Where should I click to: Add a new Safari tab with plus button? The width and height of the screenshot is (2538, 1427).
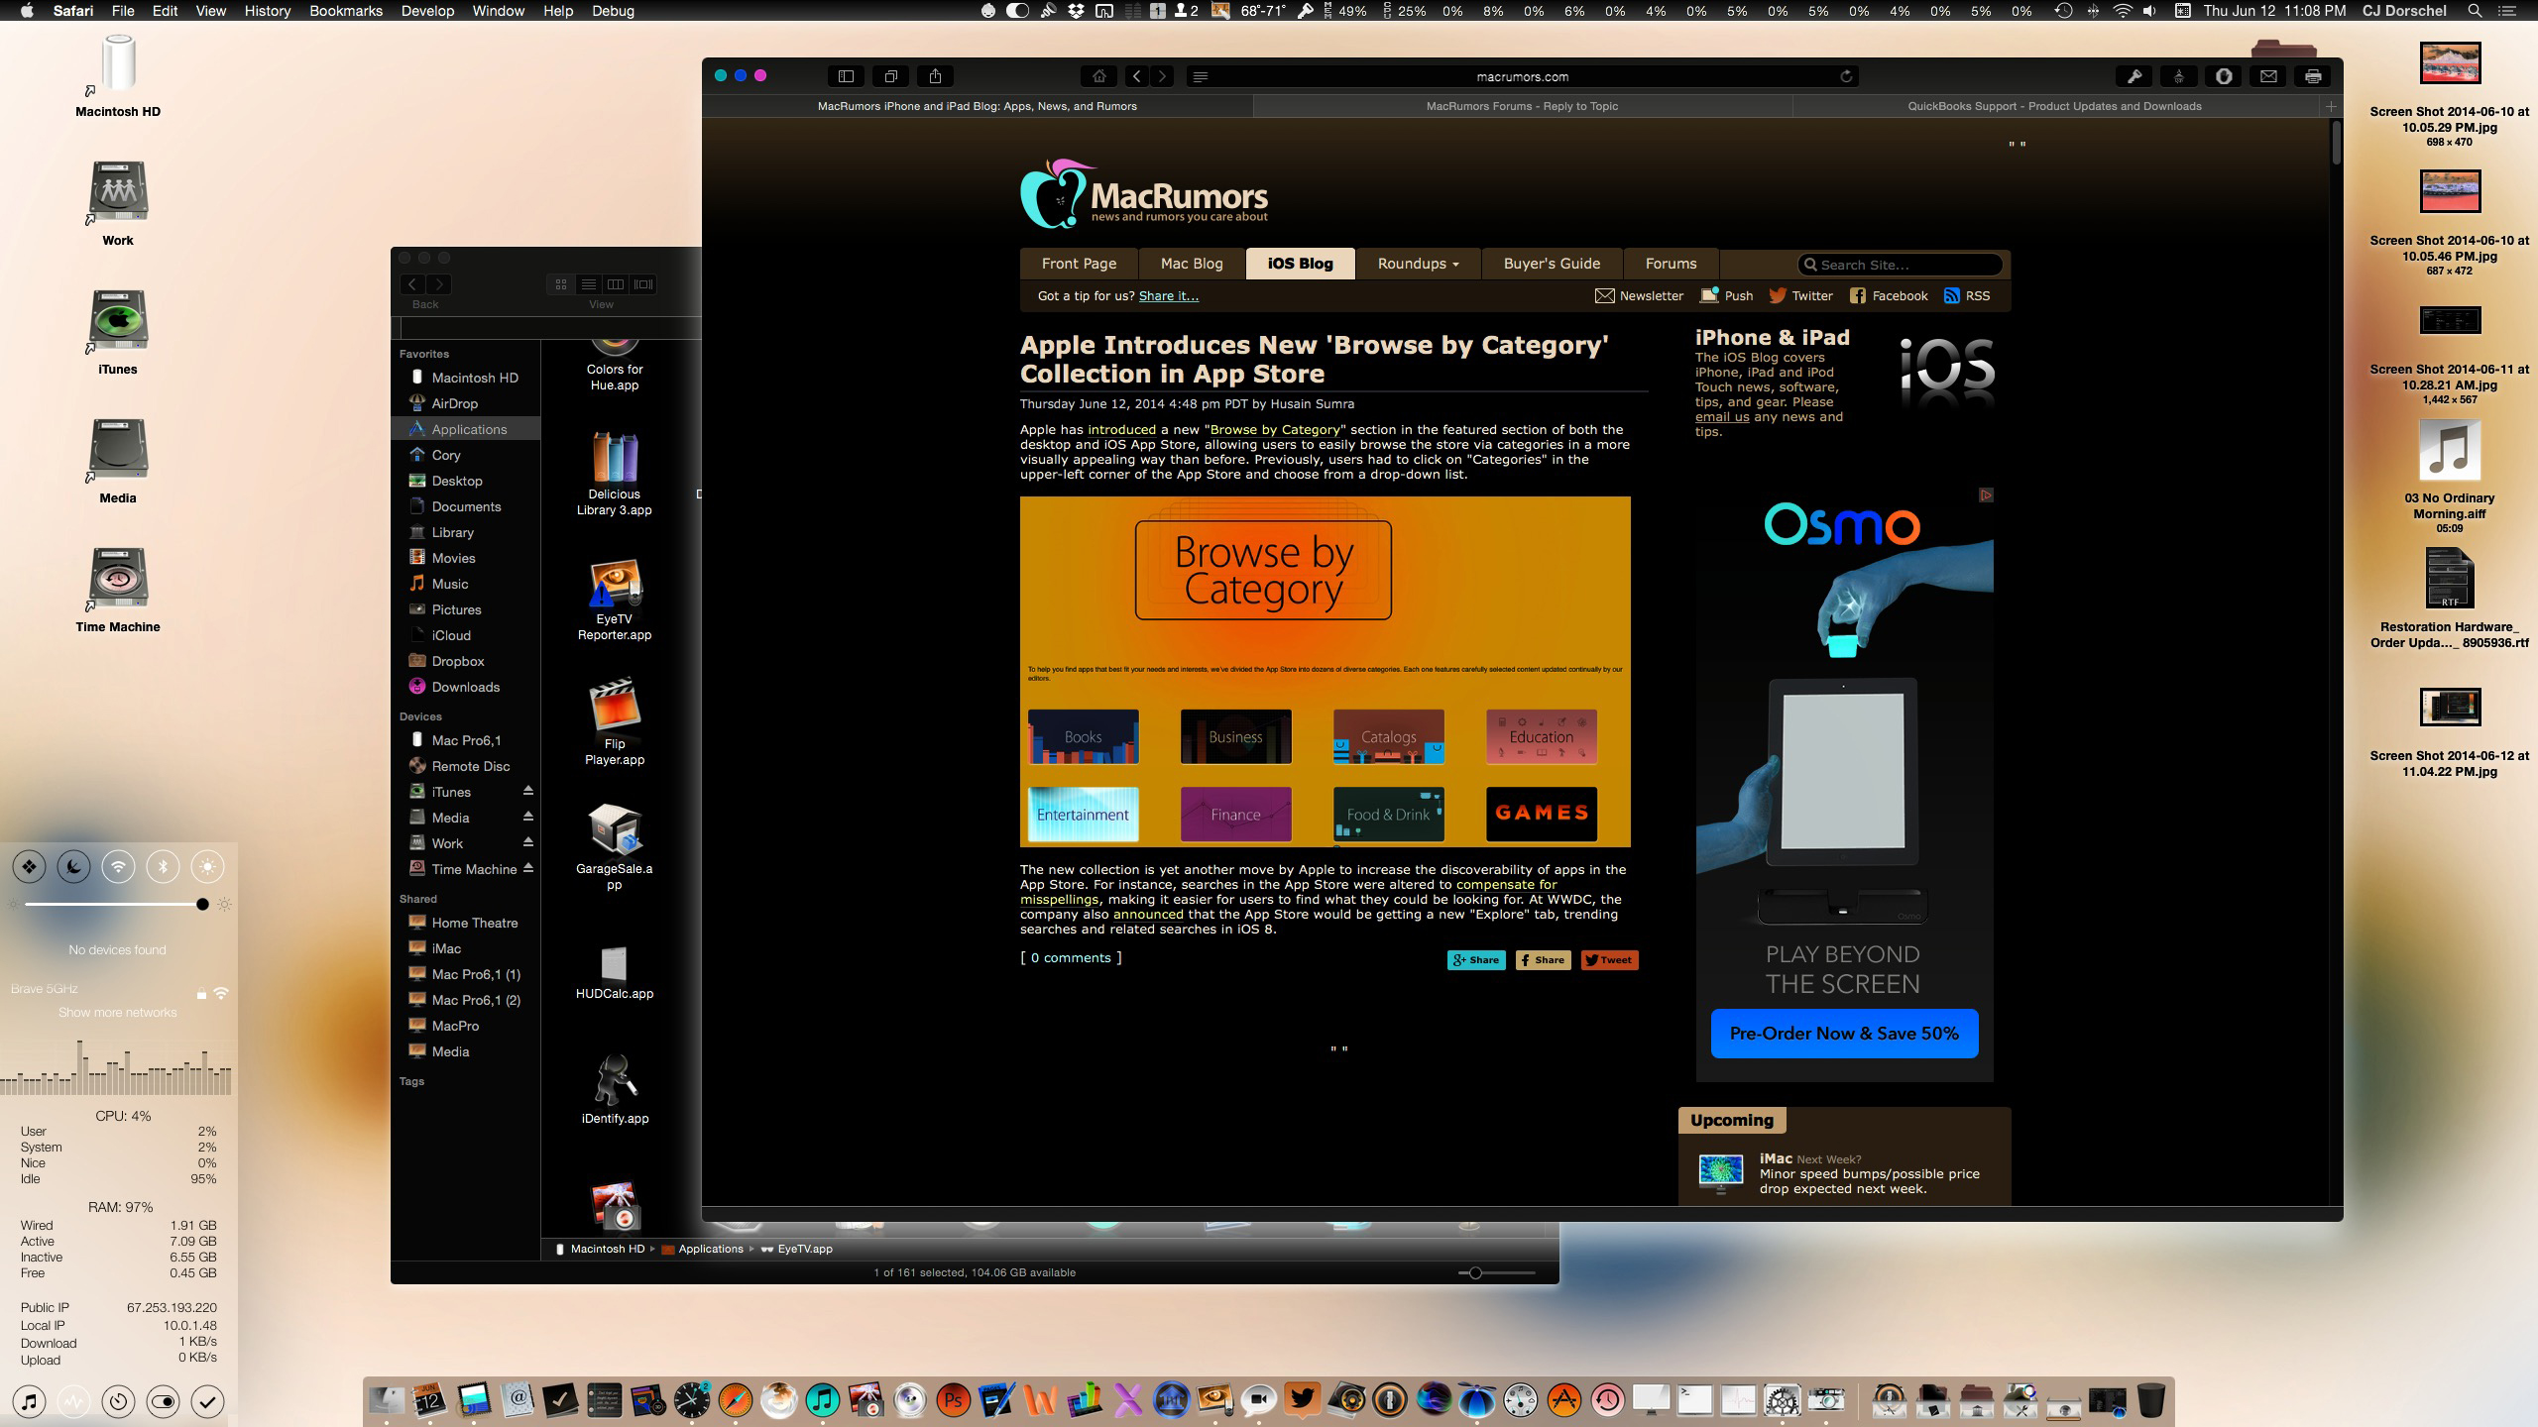point(2331,106)
